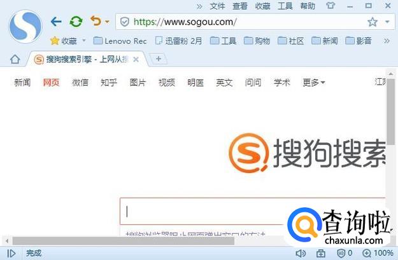
Task: Open the address bar dropdown arrow
Action: [x=387, y=22]
